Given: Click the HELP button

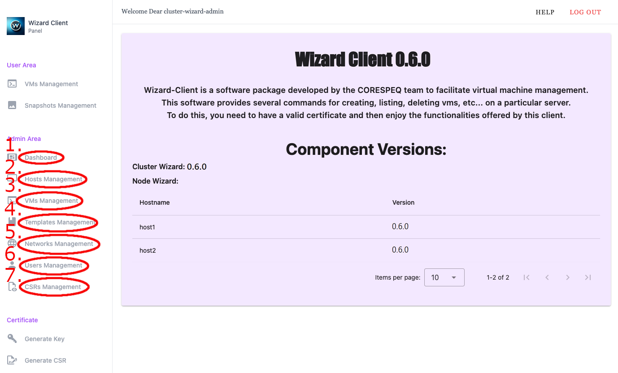Looking at the screenshot, I should click(x=545, y=12).
